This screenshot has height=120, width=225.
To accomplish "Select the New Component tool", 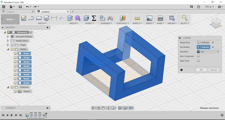I will pyautogui.click(x=102, y=18).
